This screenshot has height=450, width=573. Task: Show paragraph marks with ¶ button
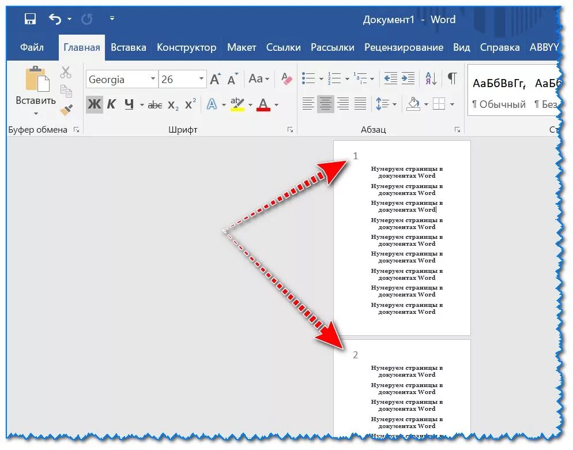[453, 78]
